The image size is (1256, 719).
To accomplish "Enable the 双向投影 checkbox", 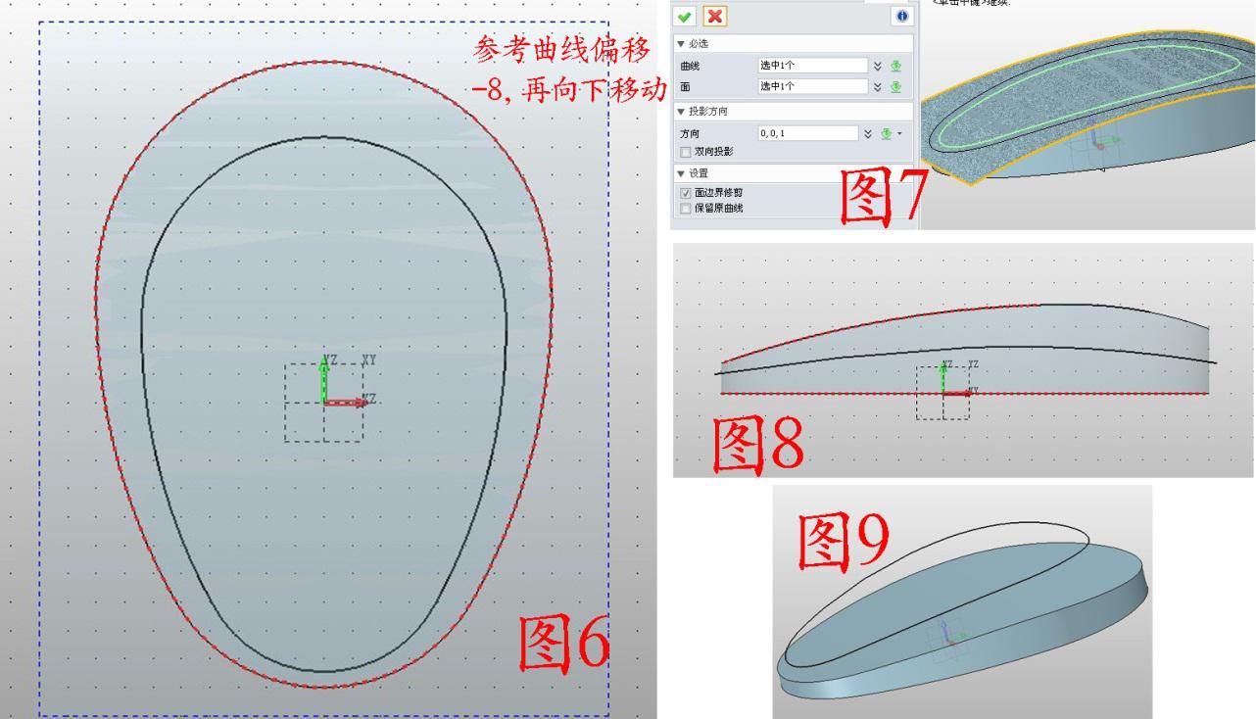I will (x=686, y=152).
